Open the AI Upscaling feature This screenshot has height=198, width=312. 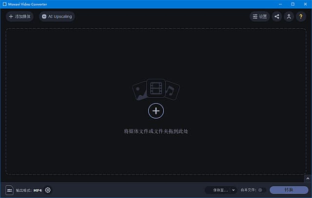click(x=57, y=17)
